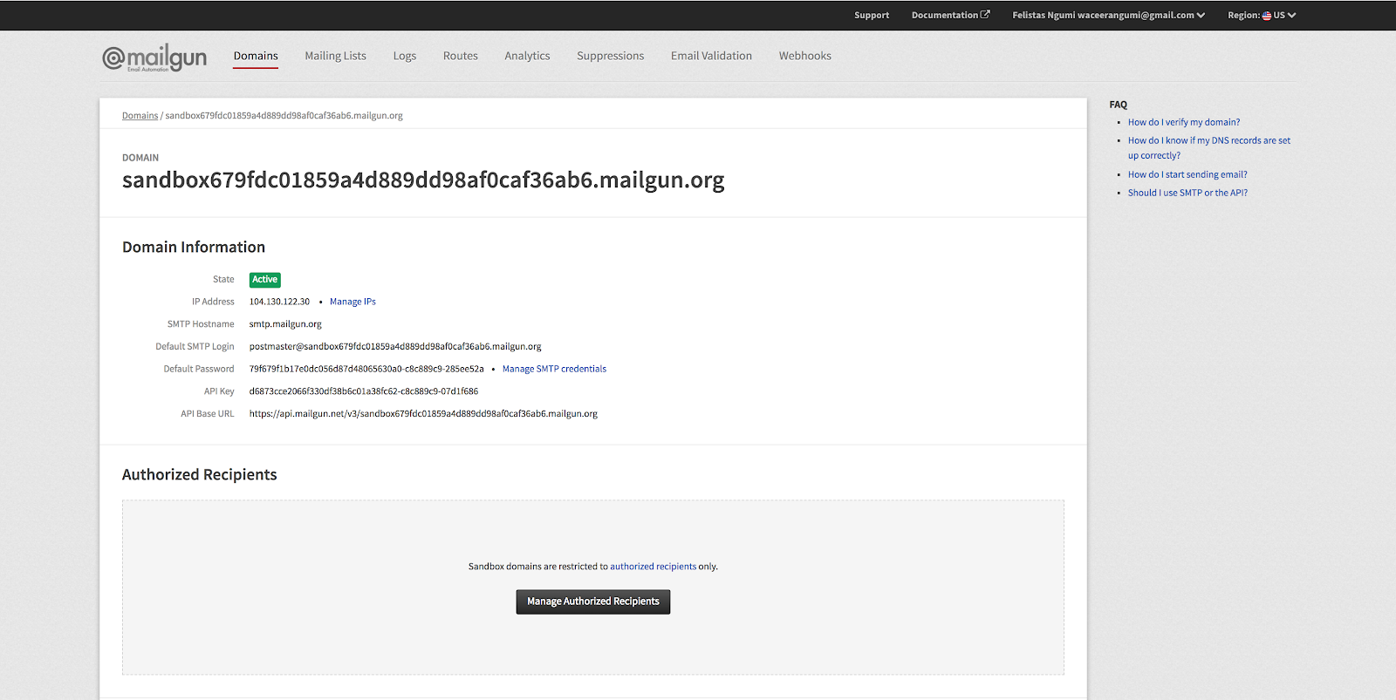
Task: Click the SMTP hostname smtp.mailgun.org
Action: 285,324
